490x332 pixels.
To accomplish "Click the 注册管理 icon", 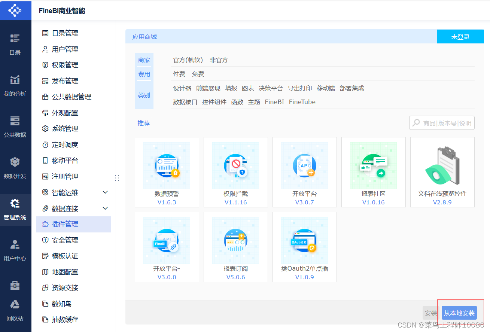I will [45, 176].
